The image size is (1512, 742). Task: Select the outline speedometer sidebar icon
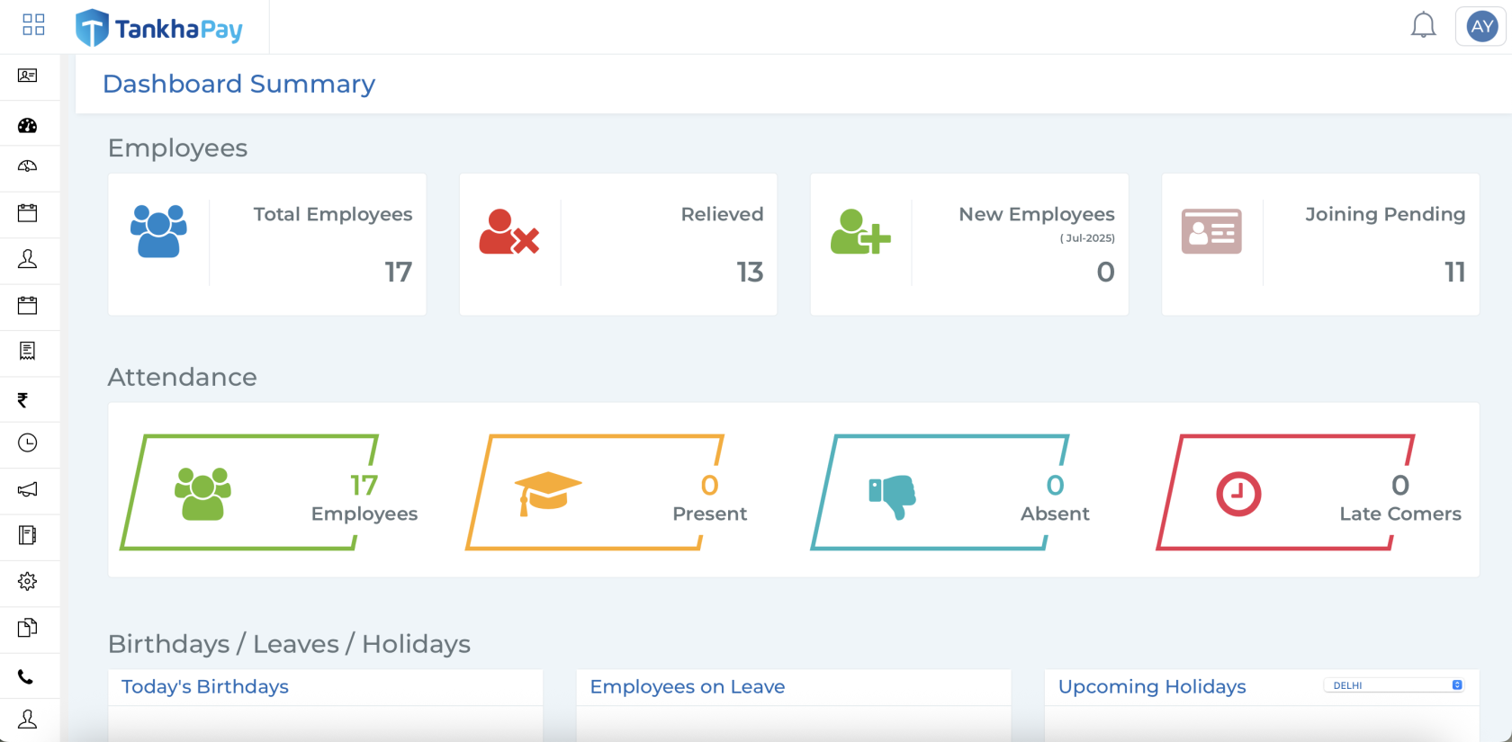(28, 166)
